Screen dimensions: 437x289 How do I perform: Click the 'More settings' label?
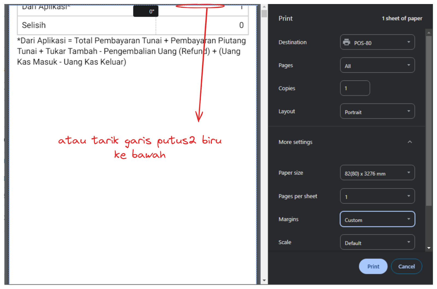click(x=295, y=142)
